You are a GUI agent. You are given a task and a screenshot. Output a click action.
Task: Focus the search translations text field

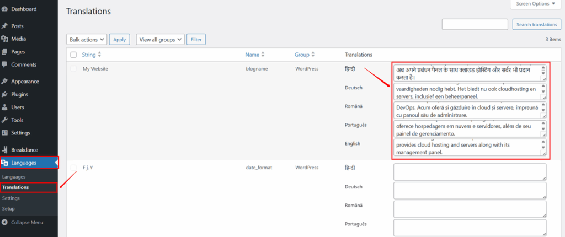[x=475, y=24]
